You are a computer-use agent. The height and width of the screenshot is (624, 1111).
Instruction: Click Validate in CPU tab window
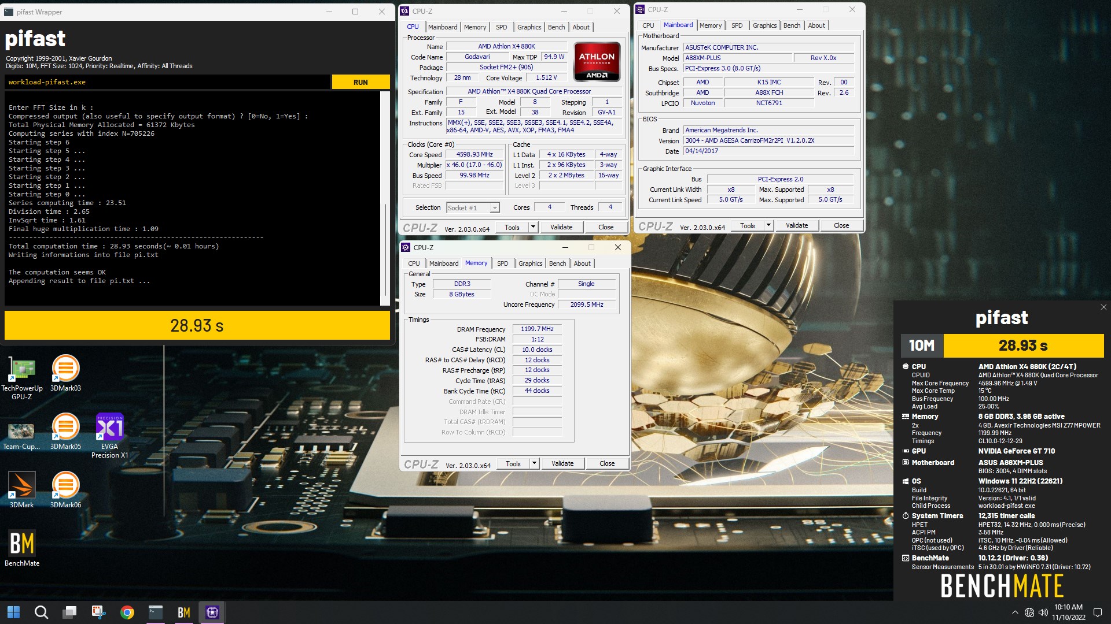click(561, 227)
